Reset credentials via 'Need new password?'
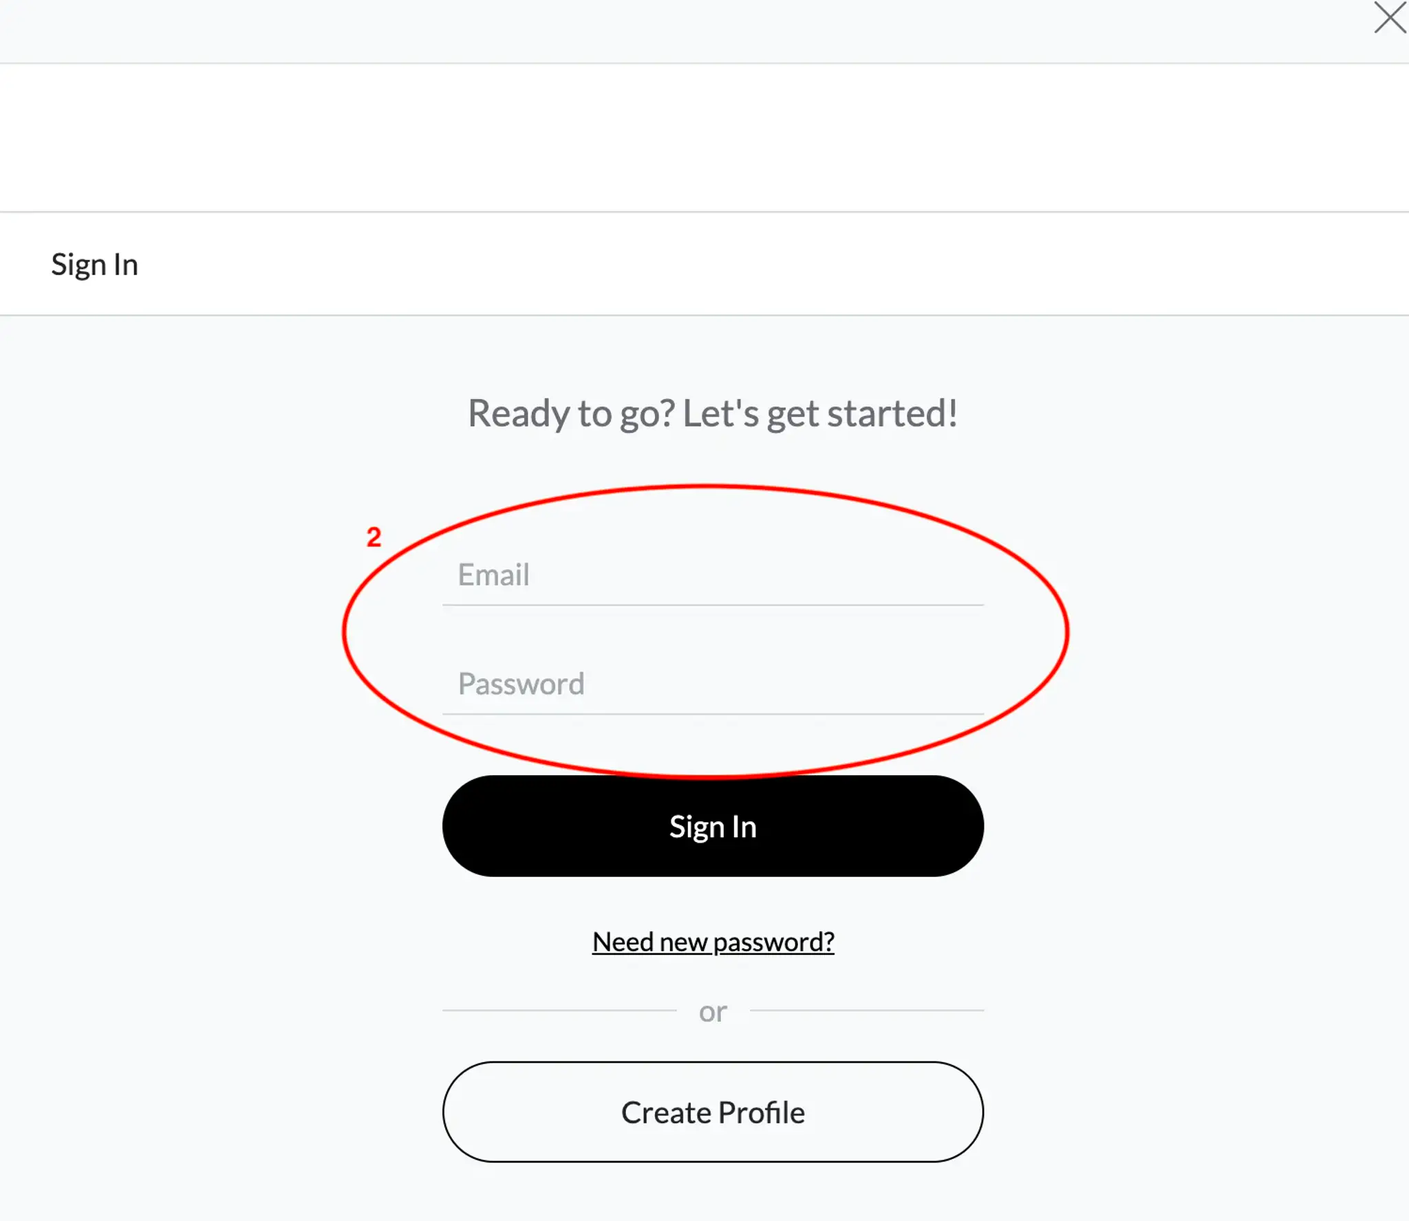1409x1221 pixels. (x=713, y=942)
